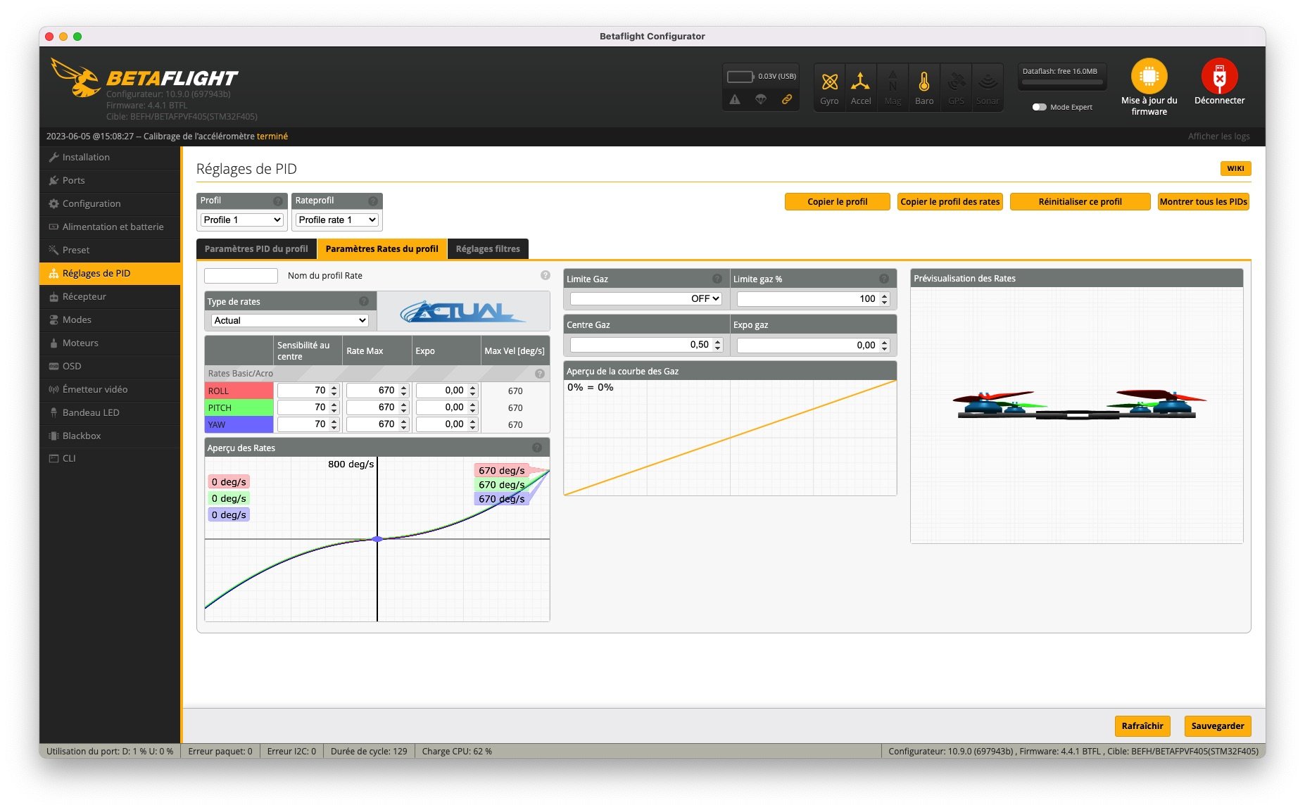Click the GPS sensor icon

pos(956,82)
